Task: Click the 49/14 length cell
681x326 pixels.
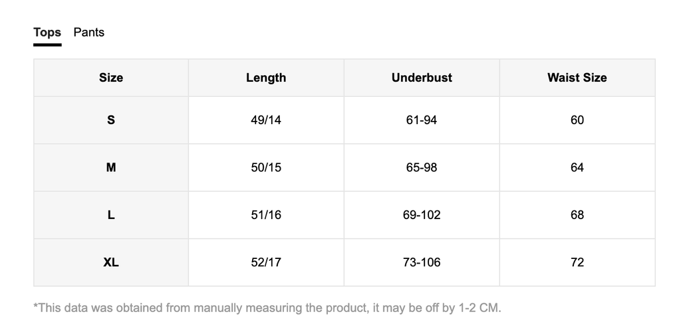Action: [266, 120]
